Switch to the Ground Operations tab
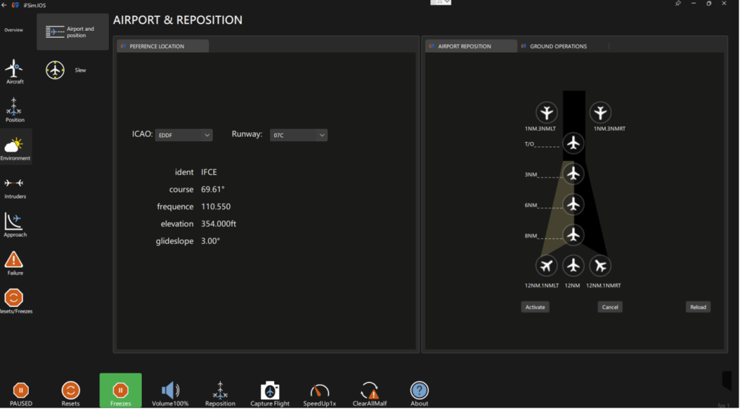 pos(558,47)
